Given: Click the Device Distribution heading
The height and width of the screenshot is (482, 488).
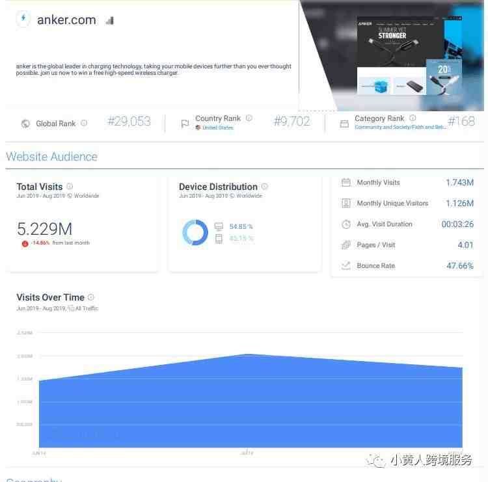Looking at the screenshot, I should tap(218, 187).
